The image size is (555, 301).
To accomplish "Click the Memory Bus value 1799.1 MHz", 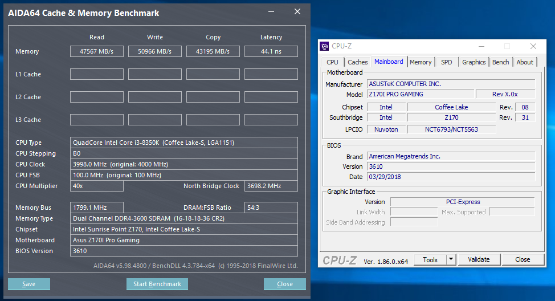I will pos(97,208).
